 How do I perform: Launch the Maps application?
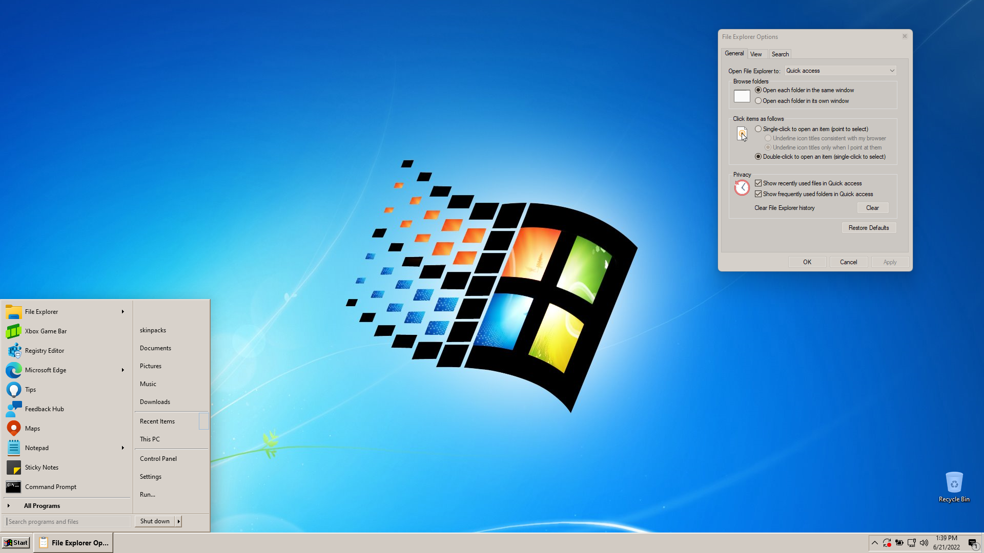click(32, 429)
